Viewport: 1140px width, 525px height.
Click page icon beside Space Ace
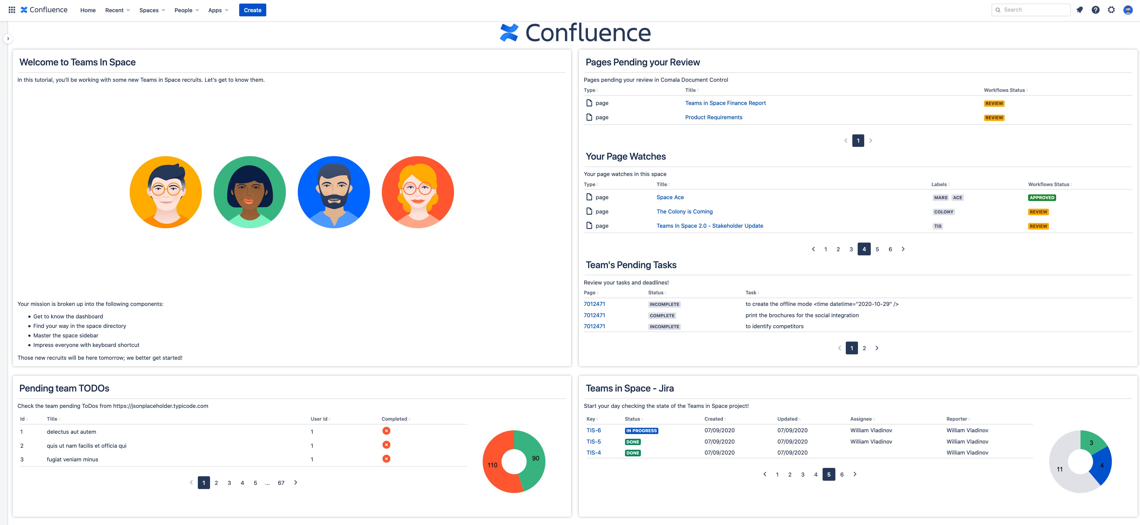click(x=589, y=197)
